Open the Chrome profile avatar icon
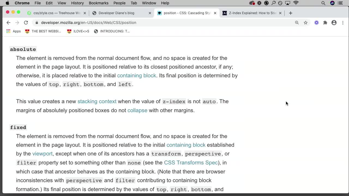The image size is (349, 196). coord(334,23)
